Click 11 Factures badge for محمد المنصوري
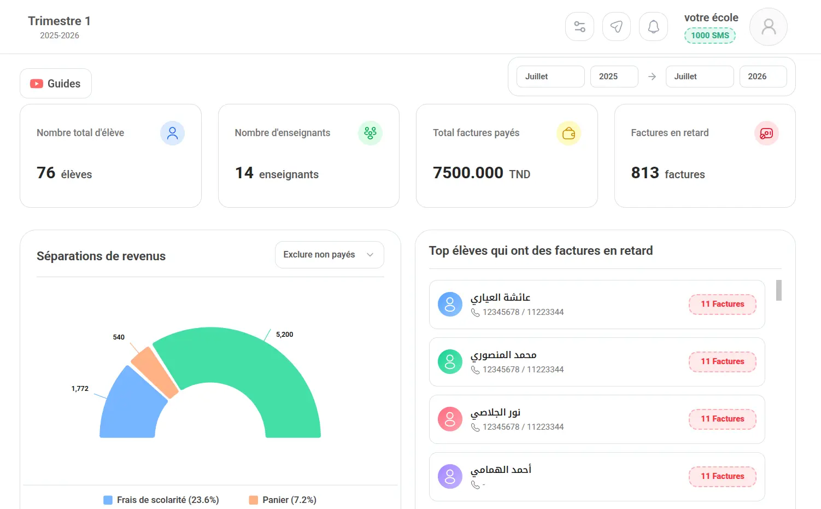Viewport: 821px width, 509px height. [723, 361]
